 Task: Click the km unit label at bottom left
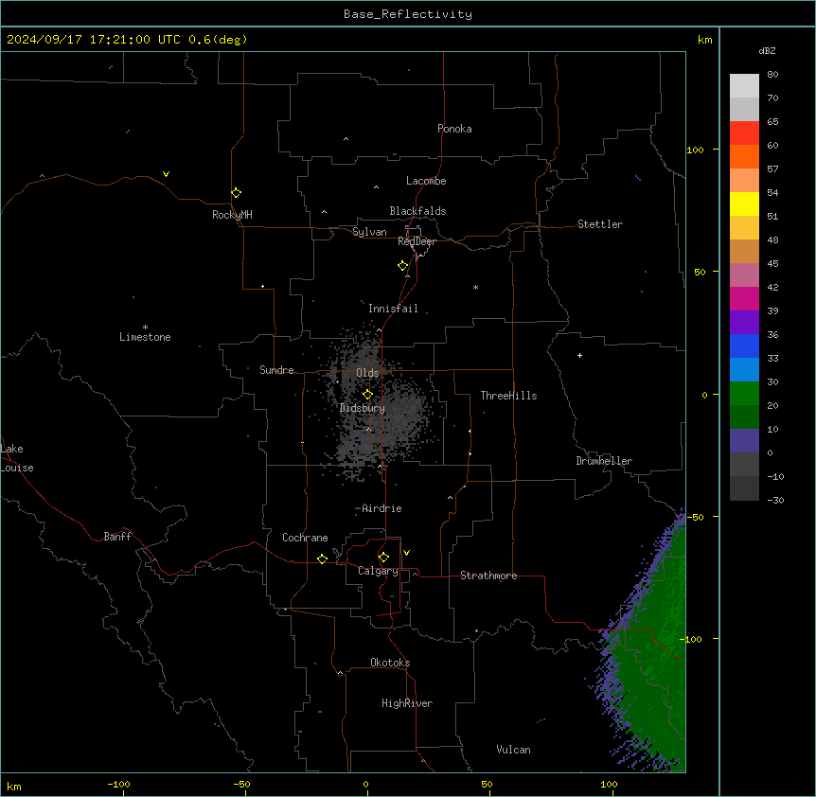coord(14,787)
